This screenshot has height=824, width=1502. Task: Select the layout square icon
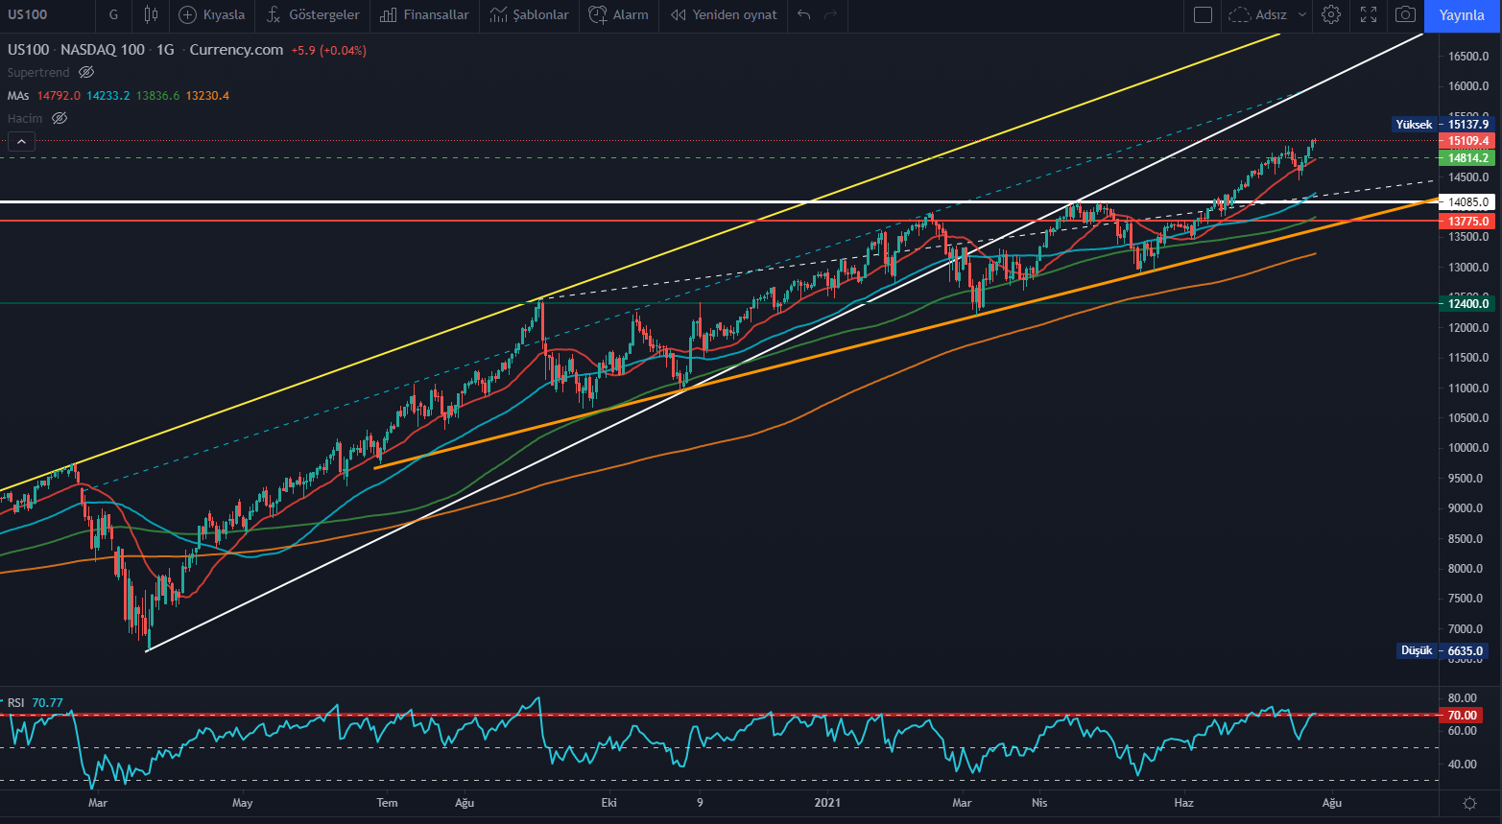[x=1203, y=15]
